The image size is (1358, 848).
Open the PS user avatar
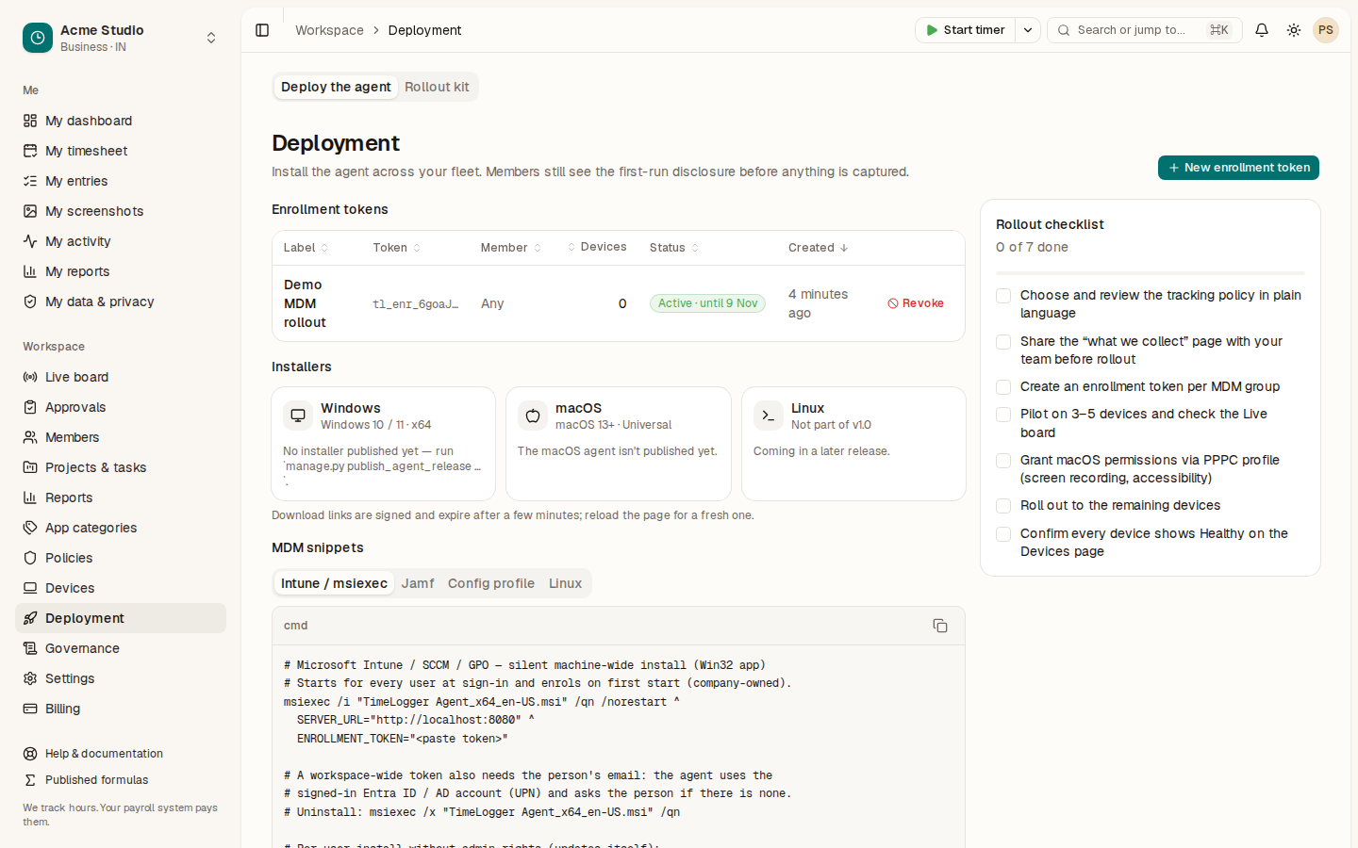tap(1326, 30)
